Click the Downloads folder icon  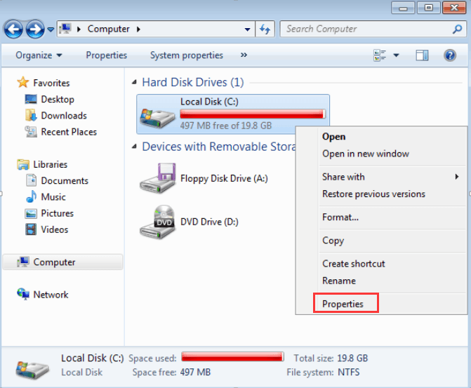[31, 115]
